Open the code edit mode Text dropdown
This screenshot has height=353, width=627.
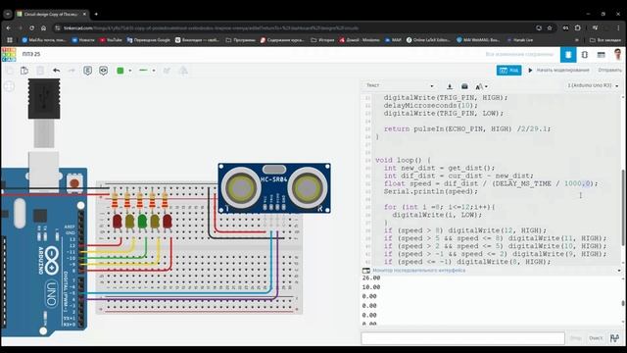[399, 85]
